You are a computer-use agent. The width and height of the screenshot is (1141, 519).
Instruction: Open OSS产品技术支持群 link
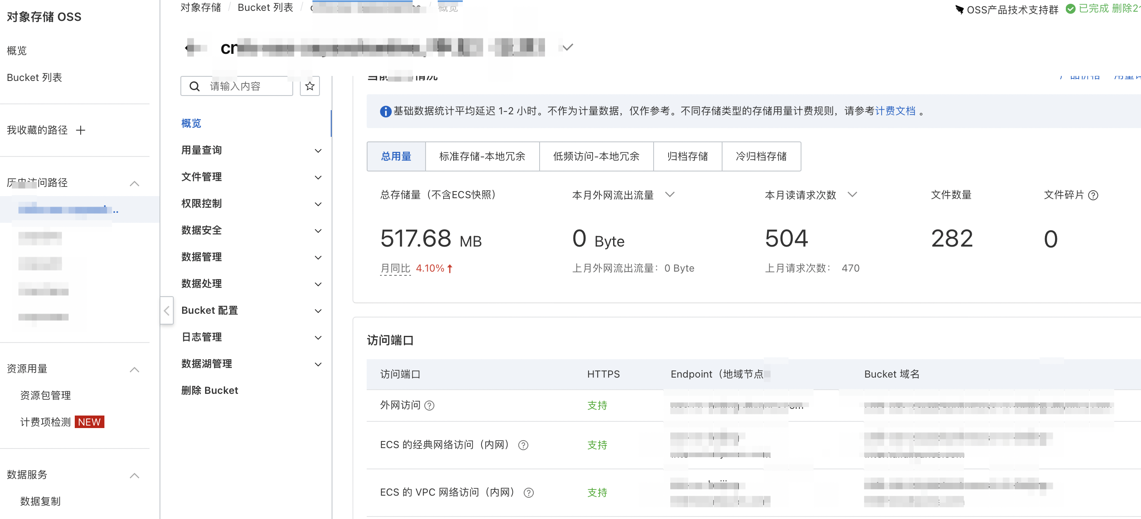point(1012,9)
